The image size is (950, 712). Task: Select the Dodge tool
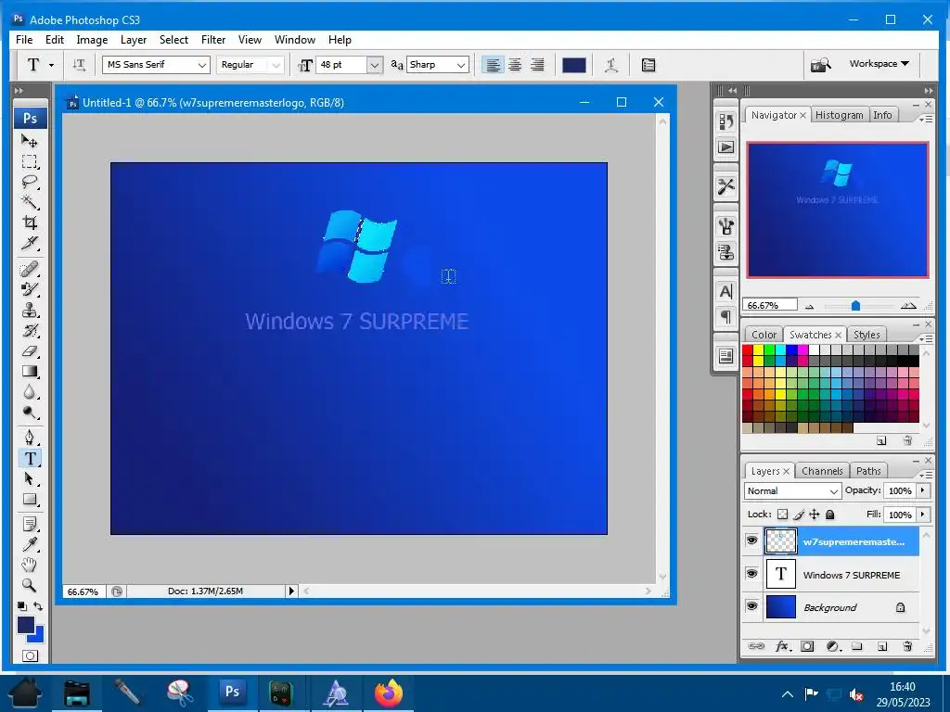click(30, 413)
